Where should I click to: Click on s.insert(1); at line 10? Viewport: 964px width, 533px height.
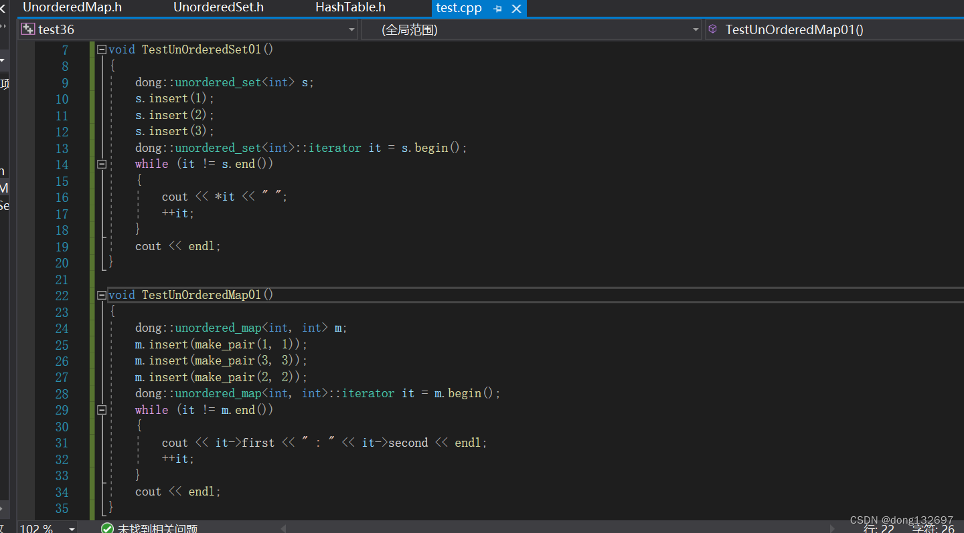(175, 99)
